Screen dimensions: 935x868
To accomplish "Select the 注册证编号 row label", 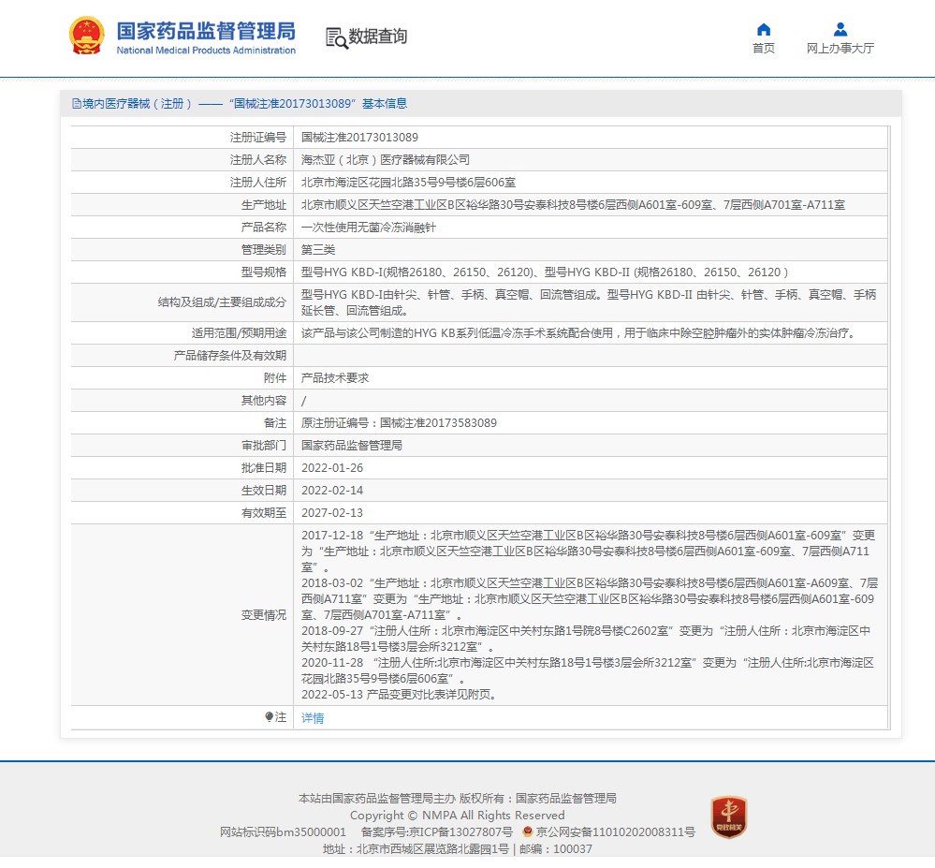I will point(258,138).
